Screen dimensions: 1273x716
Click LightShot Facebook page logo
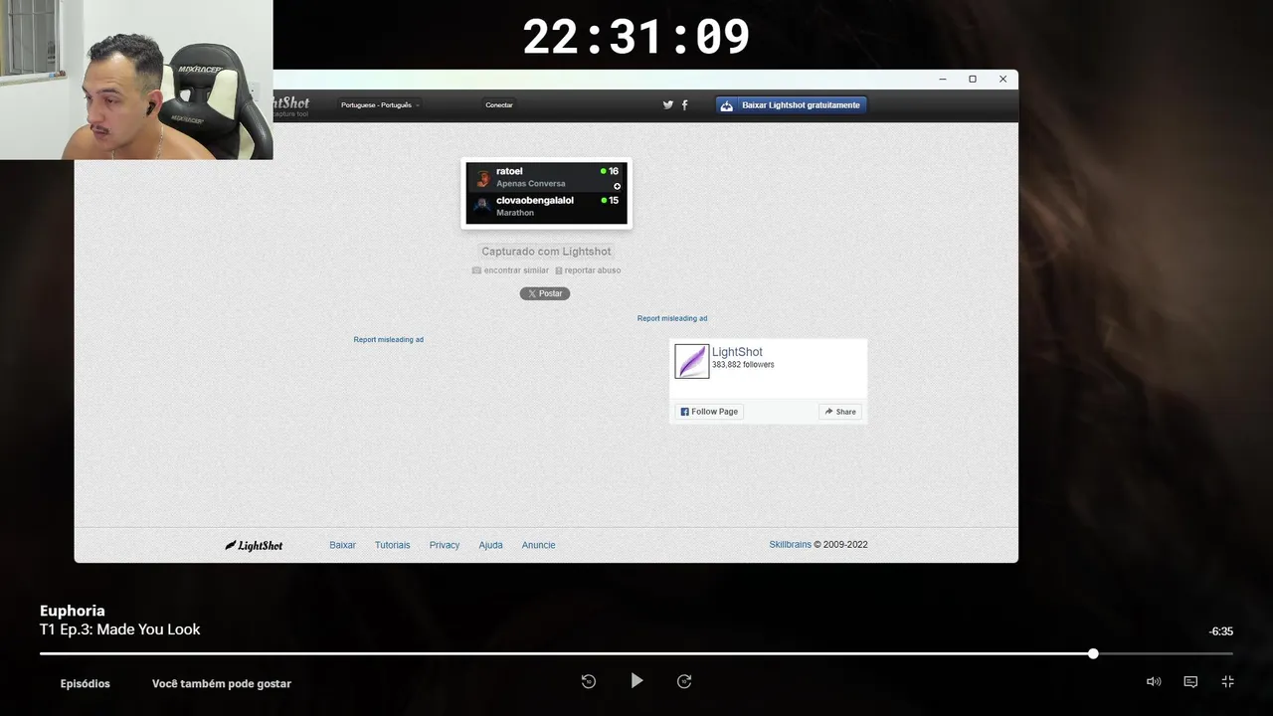pos(692,361)
